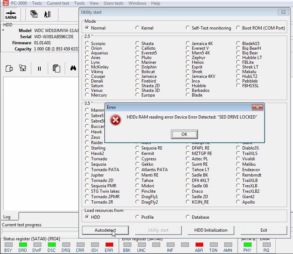Open the PC-3000 menu
Image resolution: width=293 pixels, height=254 pixels.
(x=19, y=3)
